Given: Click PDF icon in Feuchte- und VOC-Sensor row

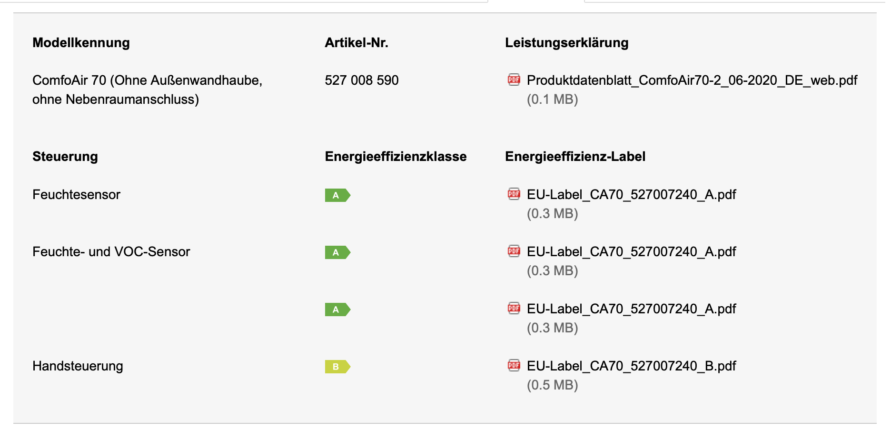Looking at the screenshot, I should point(514,251).
